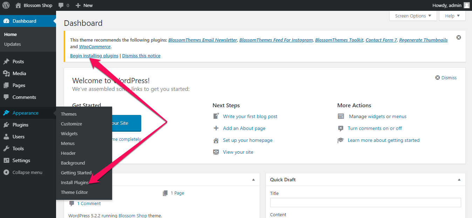The height and width of the screenshot is (218, 472).
Task: Click the Dismiss this notice link
Action: click(x=141, y=56)
